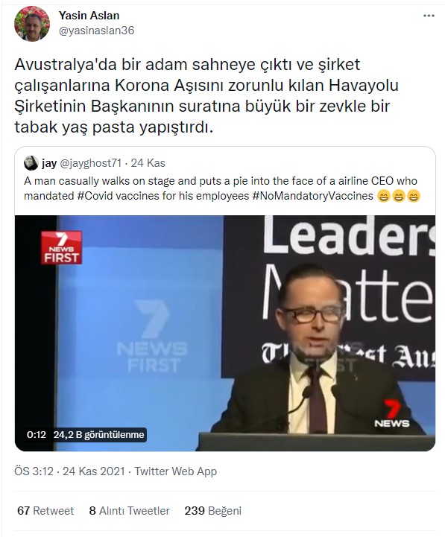Viewport: 445px width, 537px height.
Task: Open the three-dot more options menu
Action: [x=429, y=16]
